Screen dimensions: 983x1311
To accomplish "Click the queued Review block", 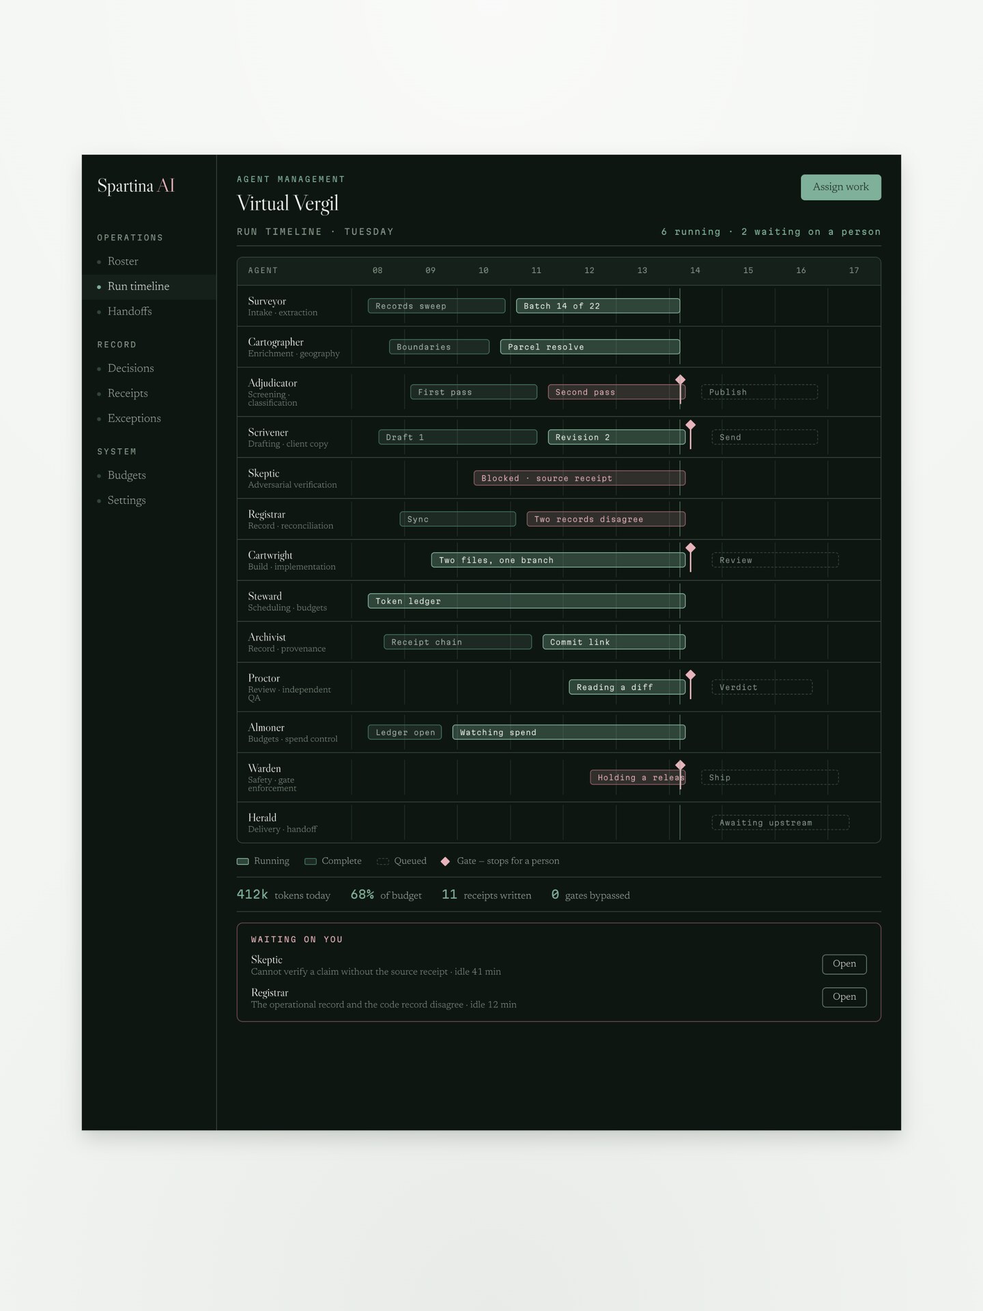I will tap(775, 560).
